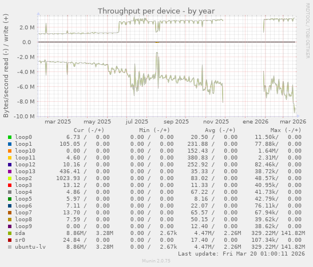Click the 'loop7' device label
The height and width of the screenshot is (267, 313).
click(23, 213)
